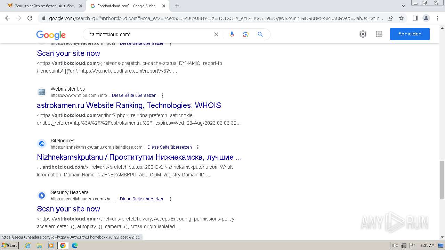Close the Google Suche tab
The image size is (445, 250).
pyautogui.click(x=164, y=6)
